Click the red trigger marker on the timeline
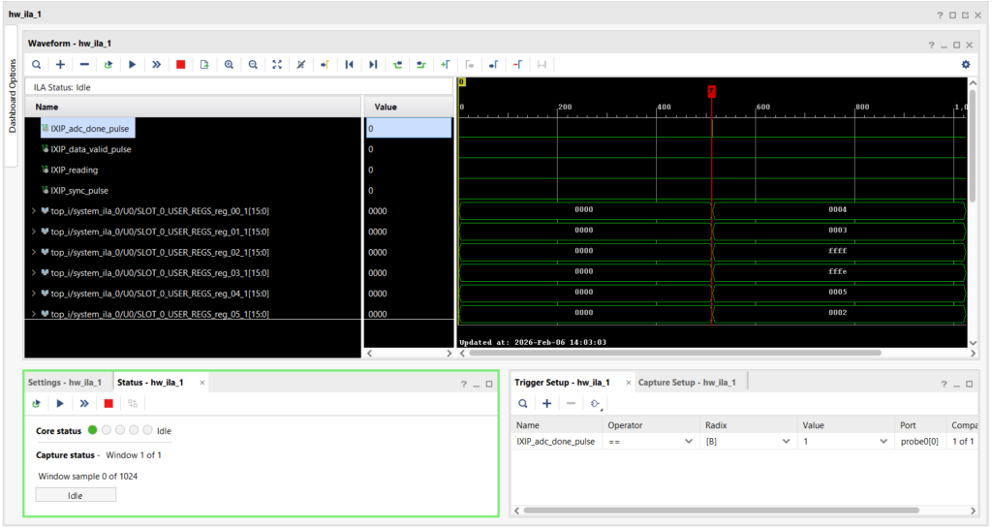Image resolution: width=992 pixels, height=528 pixels. (x=712, y=90)
